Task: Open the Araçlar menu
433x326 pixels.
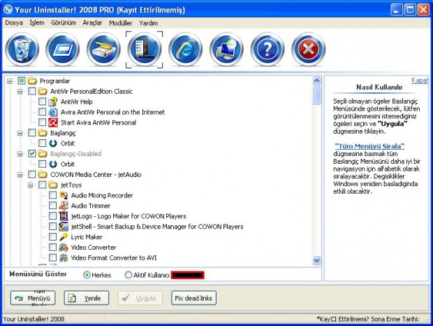Action: (92, 22)
